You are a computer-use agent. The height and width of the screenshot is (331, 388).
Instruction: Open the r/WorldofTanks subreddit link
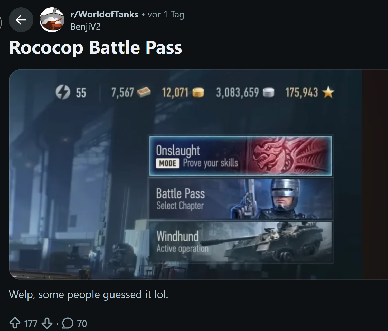point(105,14)
